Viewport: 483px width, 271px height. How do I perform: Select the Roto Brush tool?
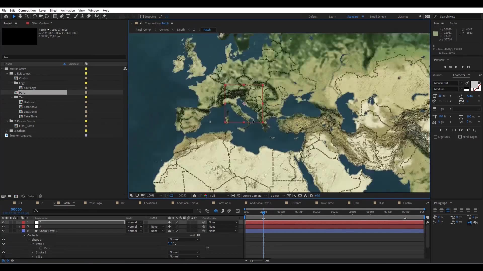(97, 16)
